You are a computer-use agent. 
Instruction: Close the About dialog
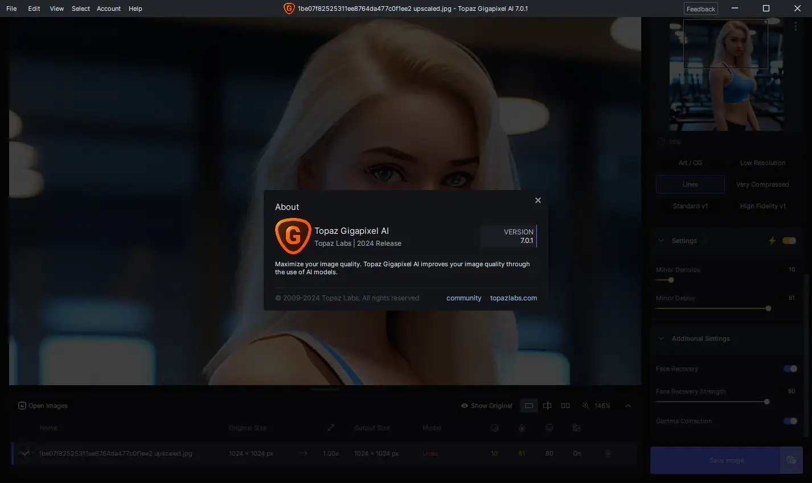click(538, 200)
